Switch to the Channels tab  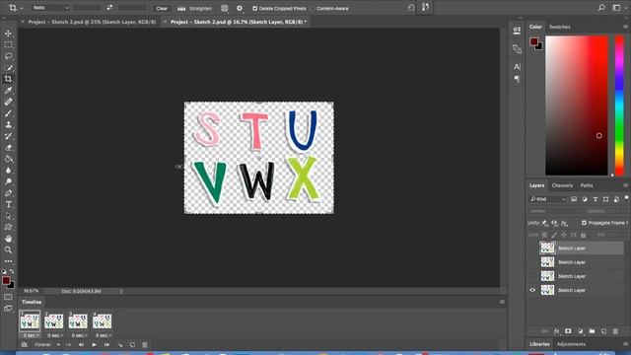tap(562, 185)
